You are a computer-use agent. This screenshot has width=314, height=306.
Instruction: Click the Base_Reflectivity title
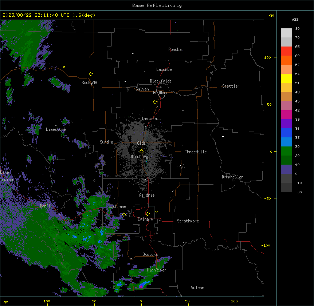click(157, 5)
